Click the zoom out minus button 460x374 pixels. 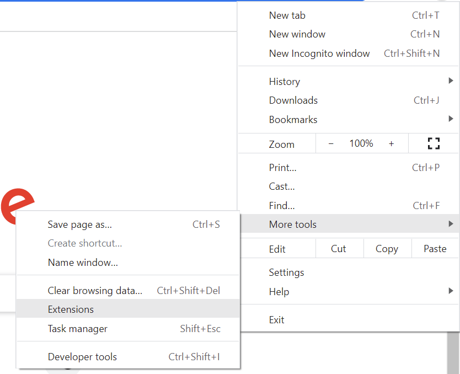pos(331,144)
